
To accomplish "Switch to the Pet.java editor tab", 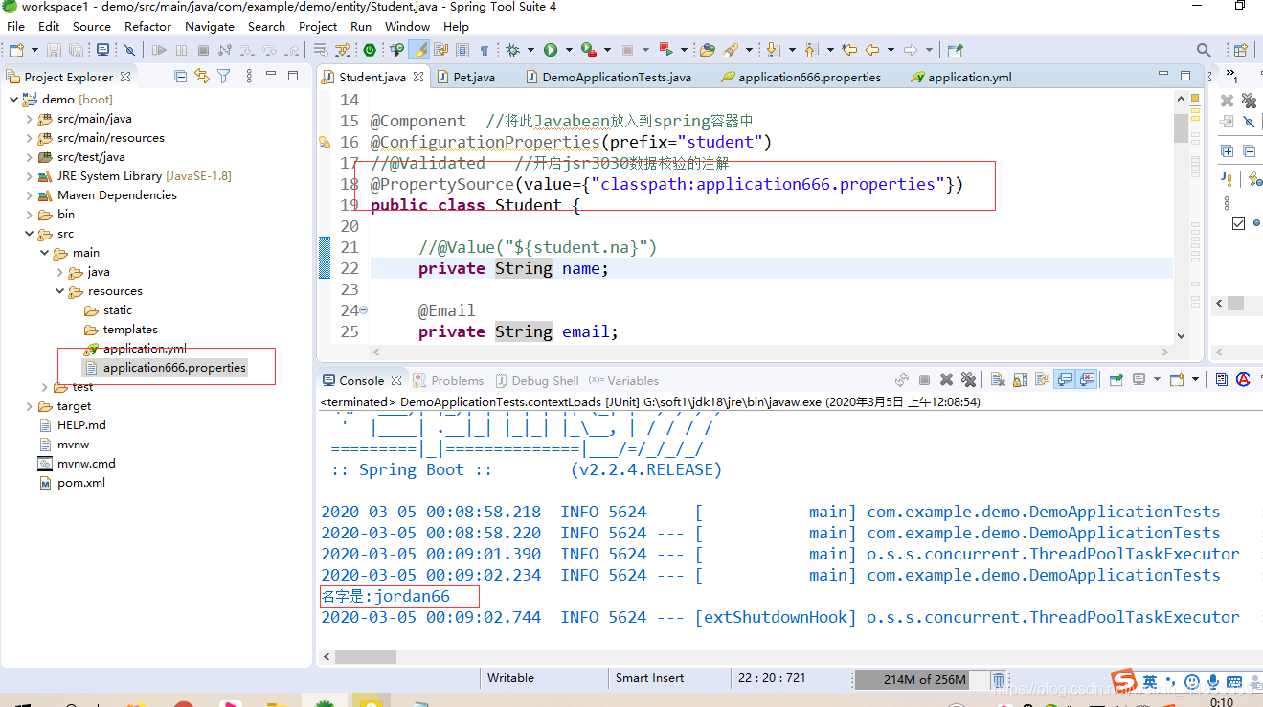I will click(465, 77).
